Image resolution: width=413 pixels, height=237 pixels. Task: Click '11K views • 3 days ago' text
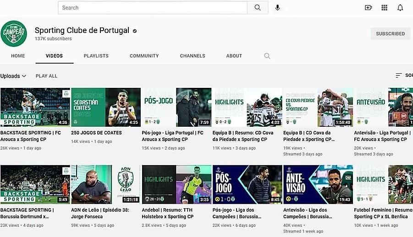[x=234, y=148]
